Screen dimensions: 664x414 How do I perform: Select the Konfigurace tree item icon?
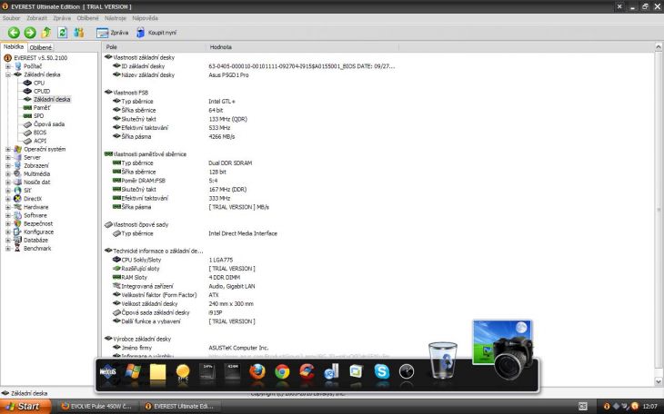coord(17,232)
